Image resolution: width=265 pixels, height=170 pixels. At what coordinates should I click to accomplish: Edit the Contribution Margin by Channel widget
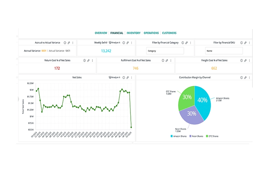tap(245, 78)
